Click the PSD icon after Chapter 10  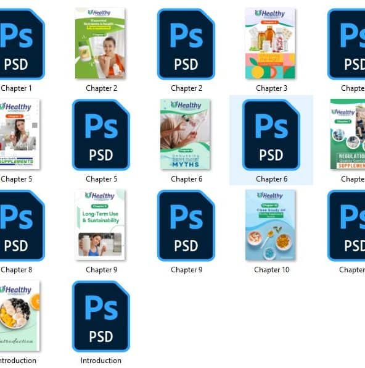346,225
